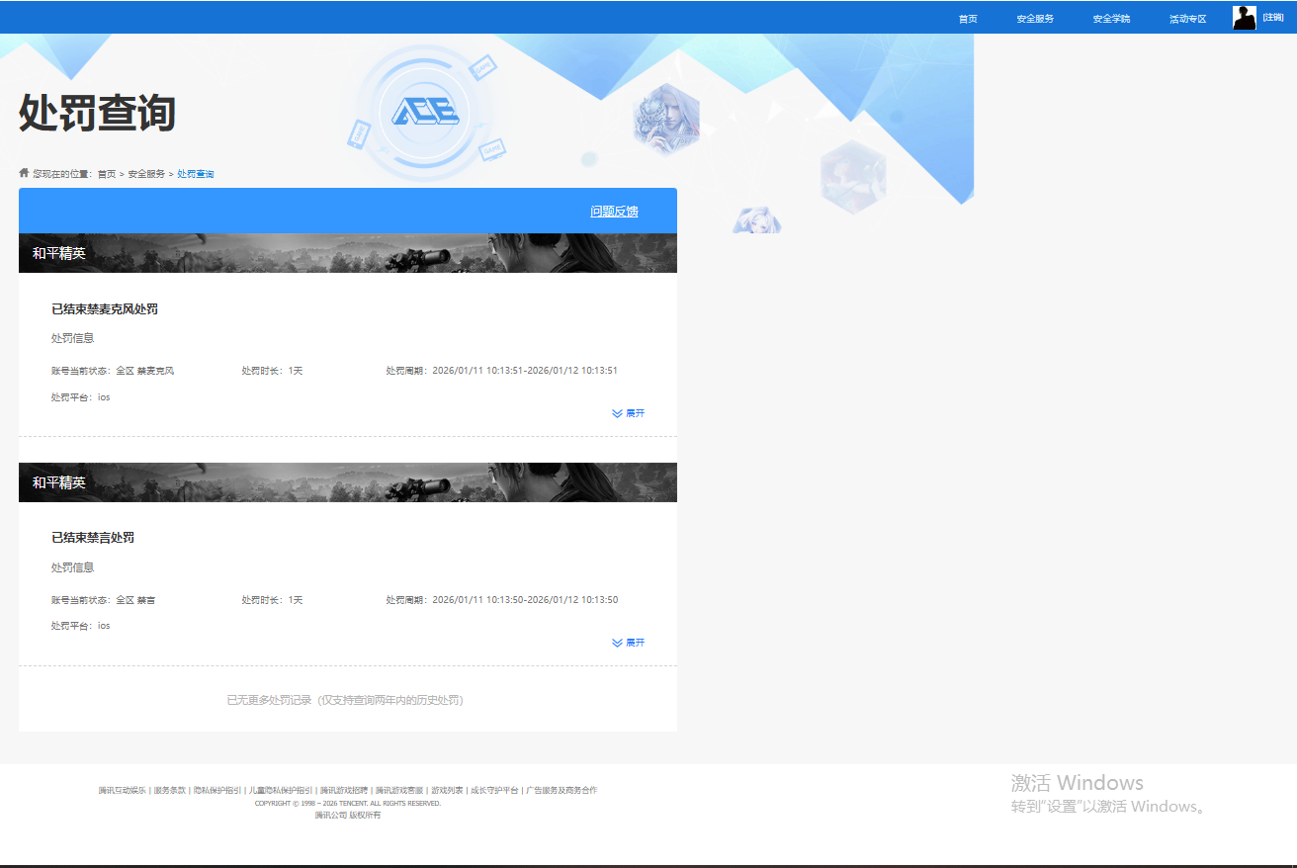Viewport: 1297px width, 868px height.
Task: Click 首页 in the breadcrumb trail
Action: 106,174
